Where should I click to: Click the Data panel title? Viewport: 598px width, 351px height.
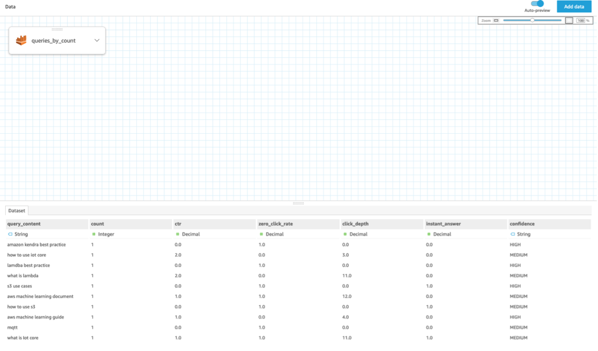[10, 7]
